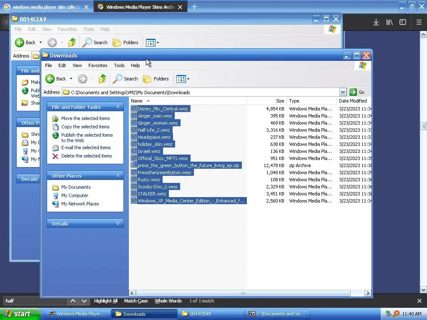
Task: Go up one folder level in Downloads
Action: pyautogui.click(x=103, y=79)
